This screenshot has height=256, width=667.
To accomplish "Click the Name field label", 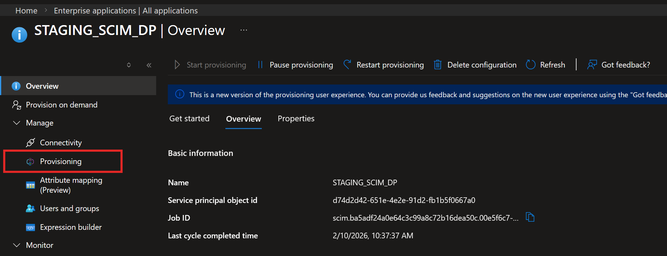I will (178, 182).
